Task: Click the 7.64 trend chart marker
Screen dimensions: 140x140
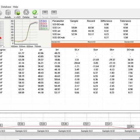Action: [43, 124]
